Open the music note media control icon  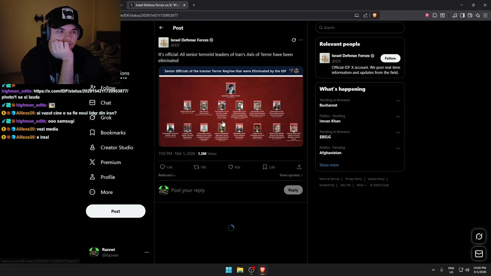coord(455,15)
